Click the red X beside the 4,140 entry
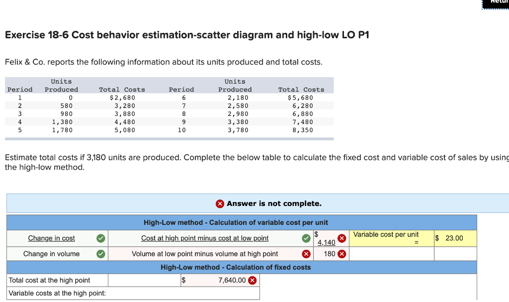The image size is (509, 302). [342, 238]
